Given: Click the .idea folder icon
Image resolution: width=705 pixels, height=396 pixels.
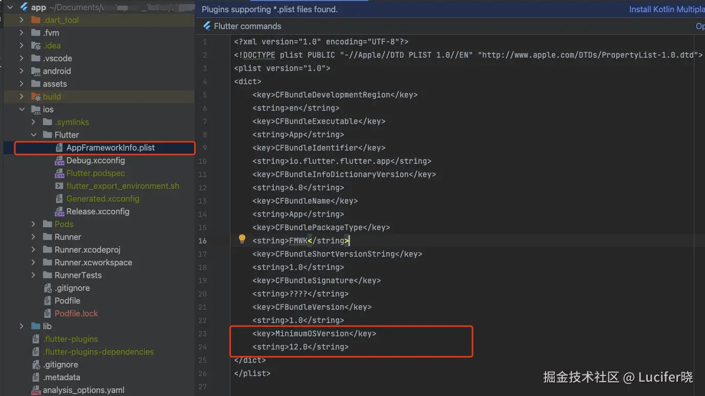Looking at the screenshot, I should [x=36, y=45].
